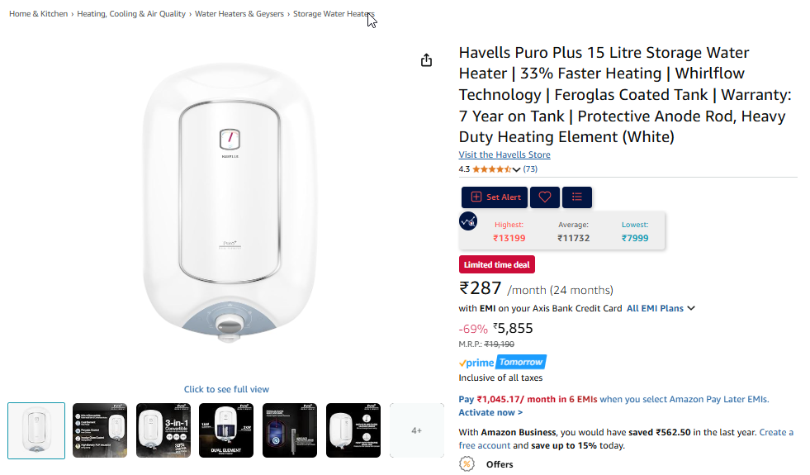The image size is (810, 475).
Task: Click the price history chart icon
Action: (x=468, y=221)
